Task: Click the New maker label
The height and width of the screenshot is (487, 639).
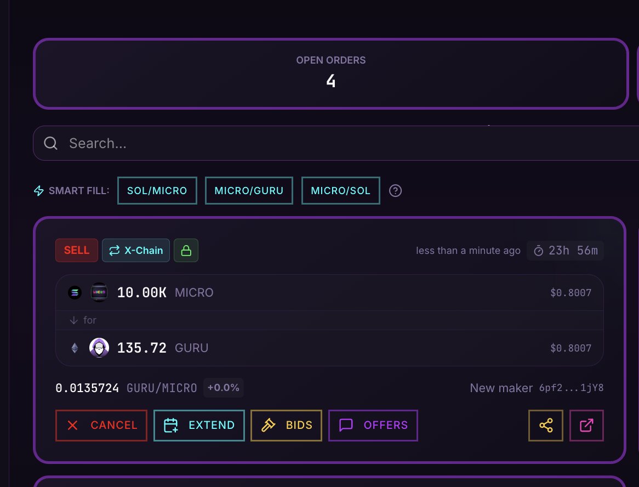Action: (x=501, y=388)
